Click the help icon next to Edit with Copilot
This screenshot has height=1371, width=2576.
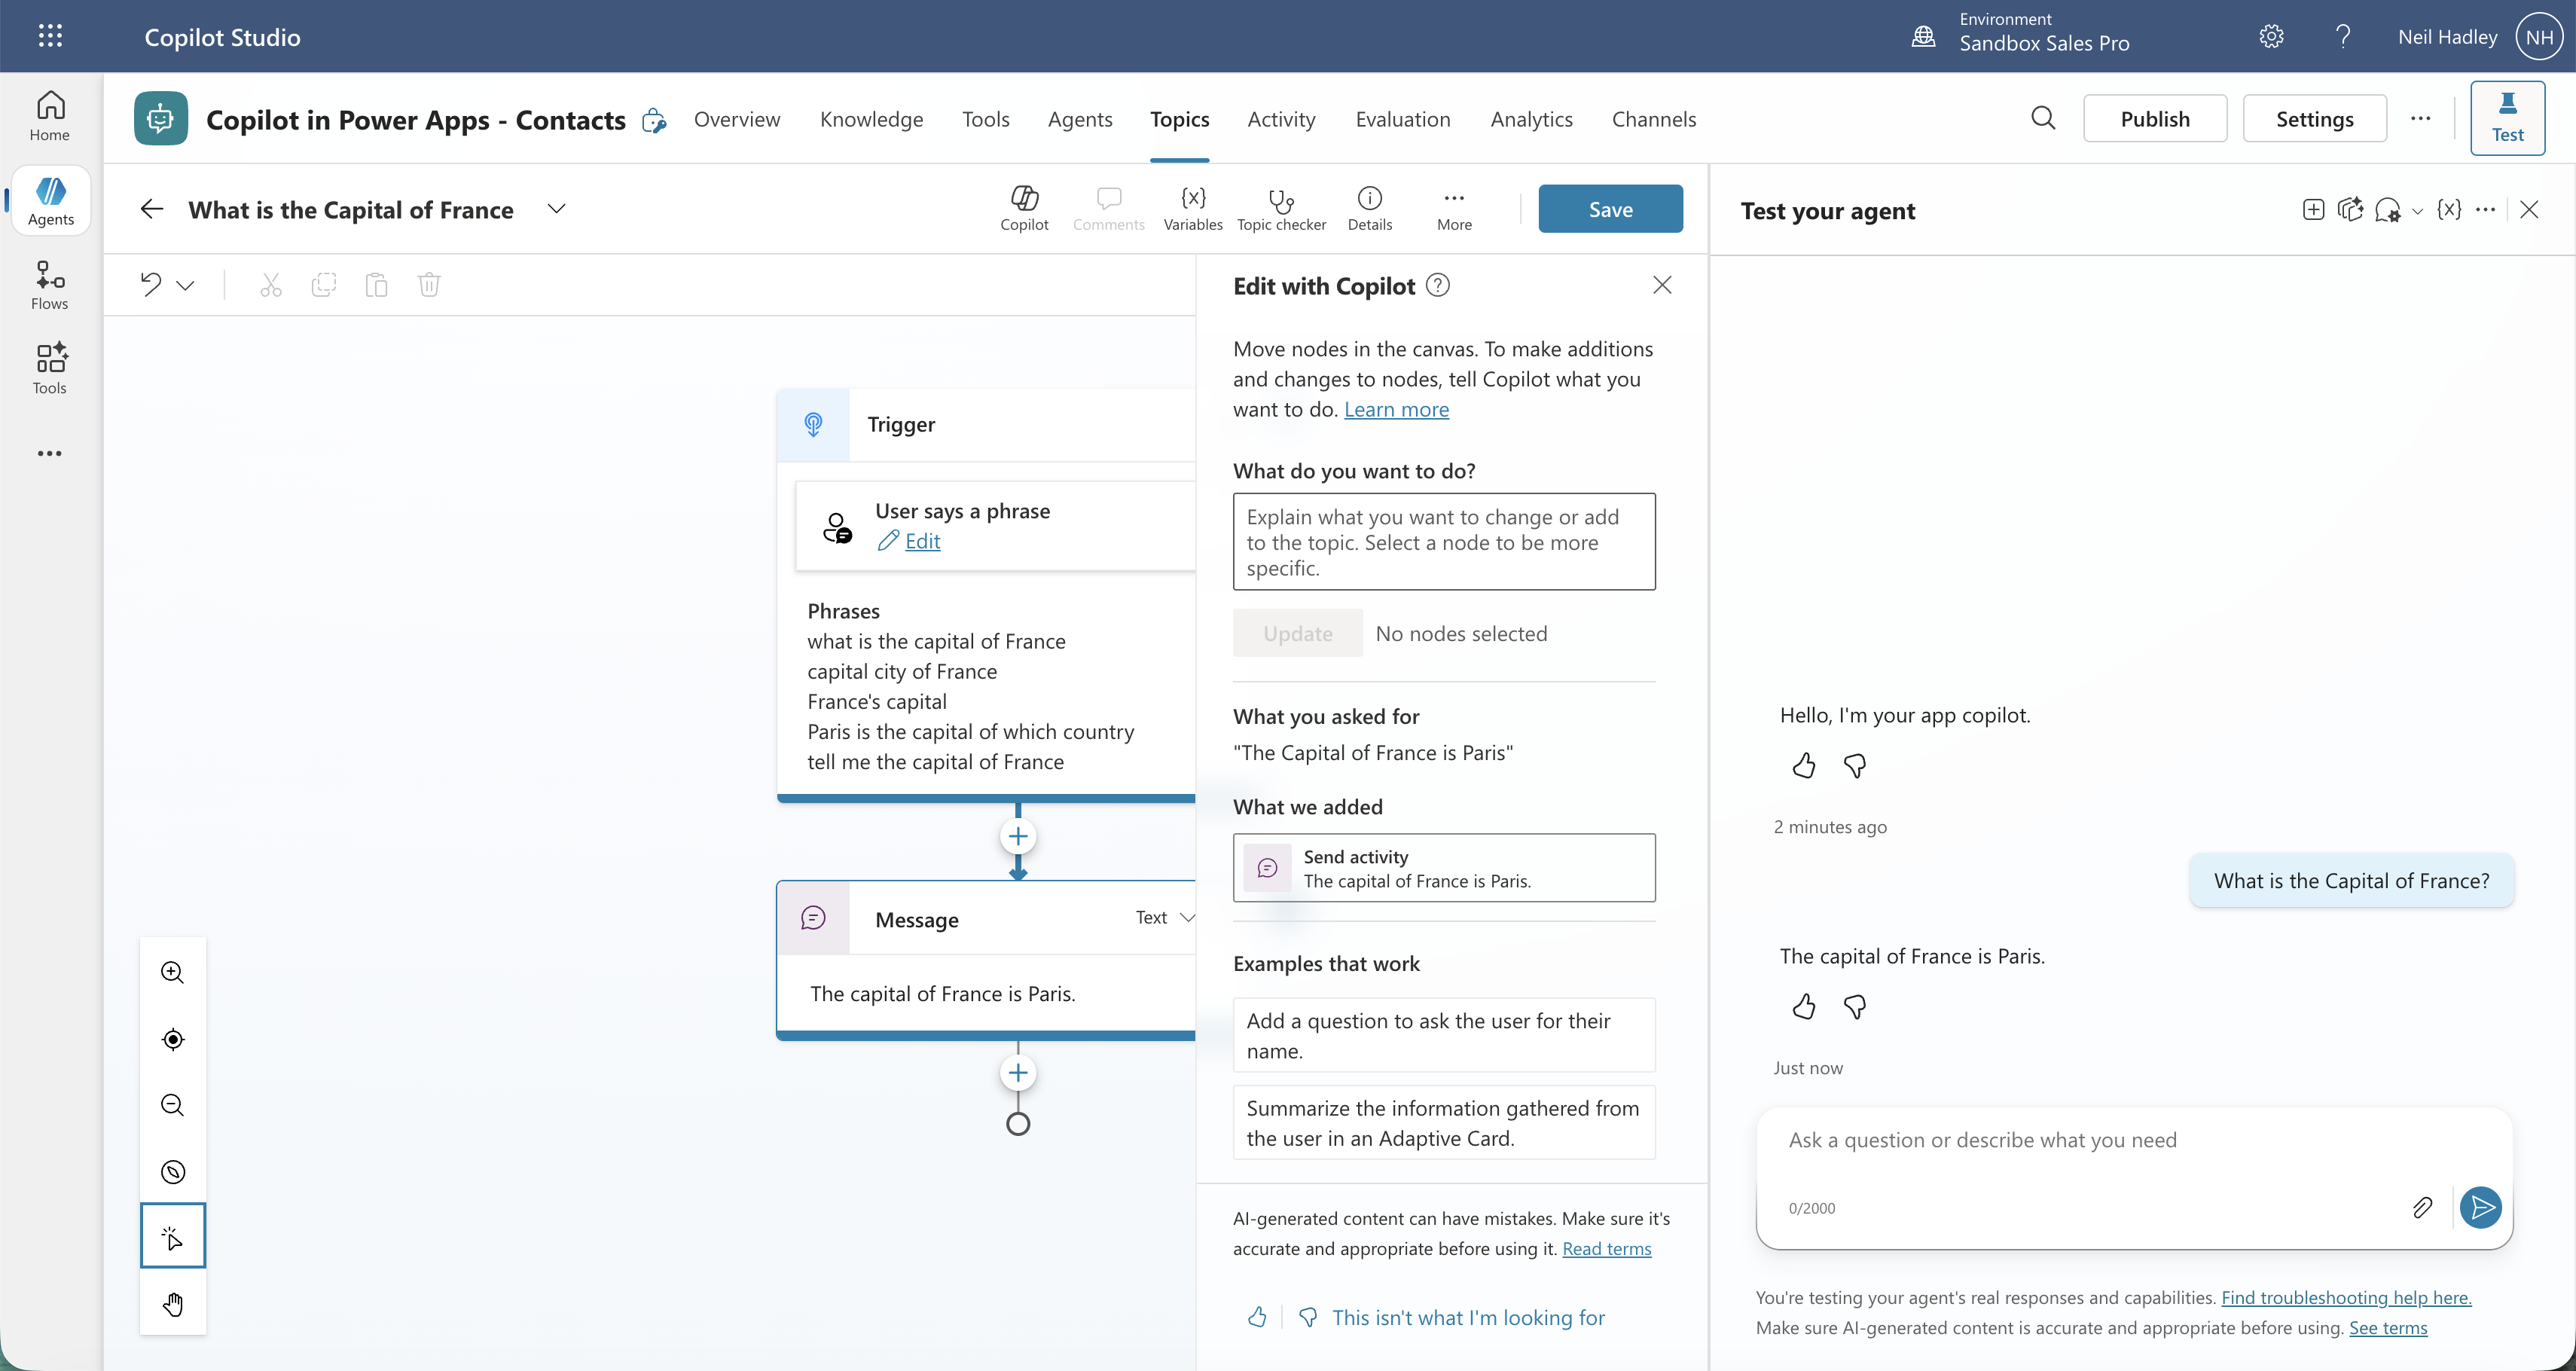point(1438,286)
